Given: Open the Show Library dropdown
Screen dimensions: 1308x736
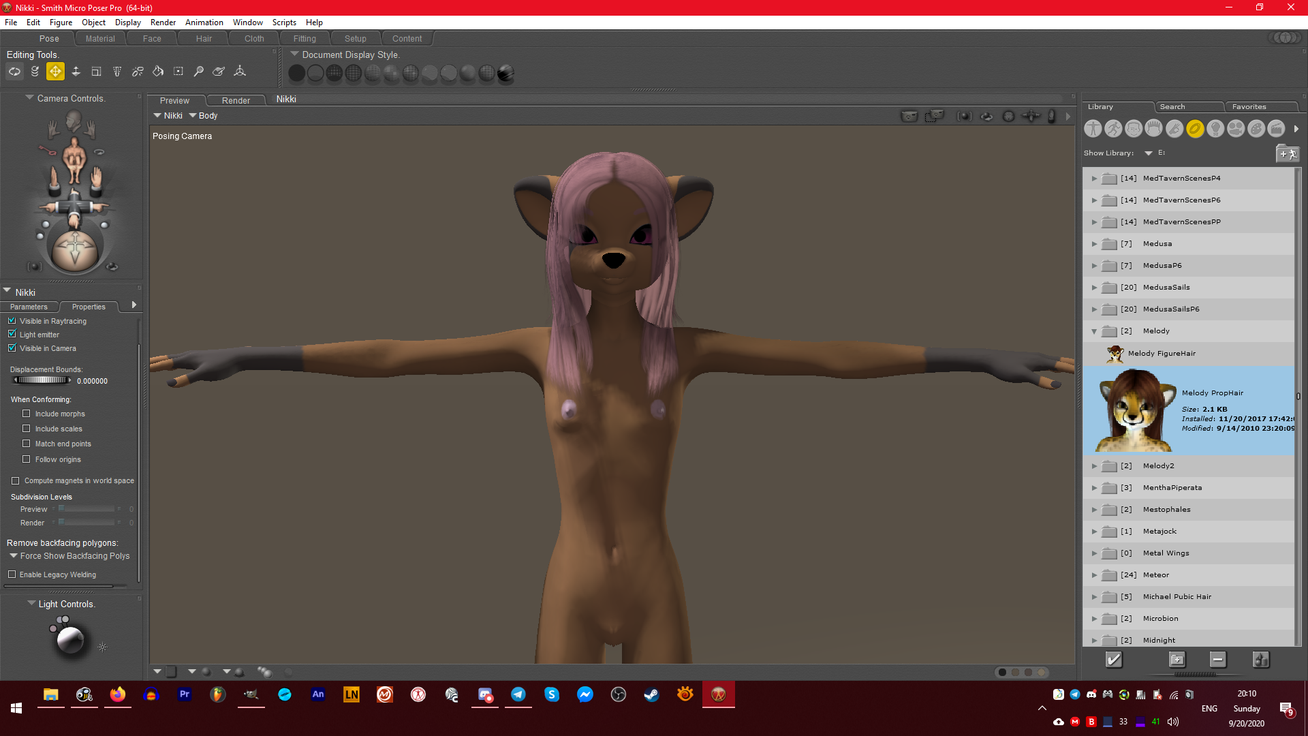Looking at the screenshot, I should click(x=1149, y=153).
